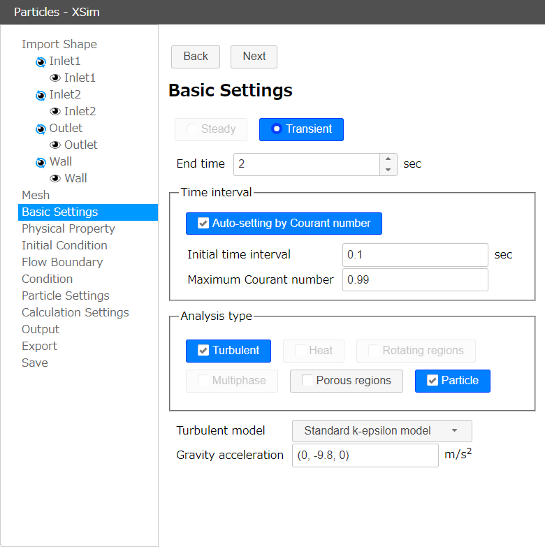Image resolution: width=545 pixels, height=547 pixels.
Task: Toggle eye icon of Outlet child item
Action: coord(55,145)
